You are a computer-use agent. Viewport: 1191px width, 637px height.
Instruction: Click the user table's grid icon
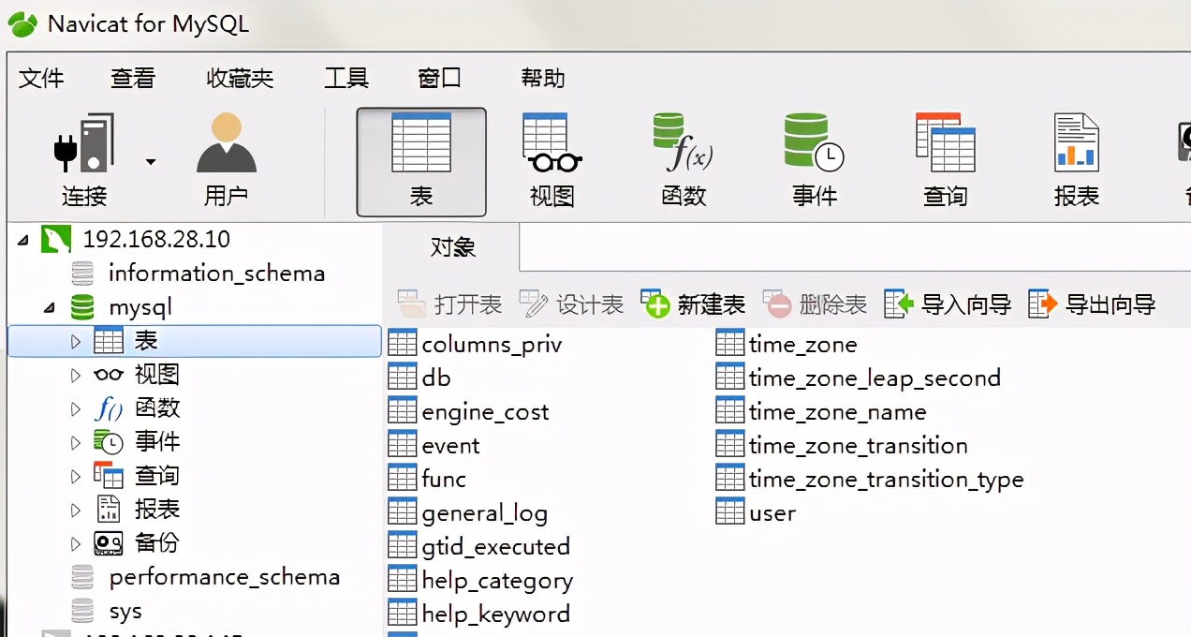pyautogui.click(x=730, y=512)
